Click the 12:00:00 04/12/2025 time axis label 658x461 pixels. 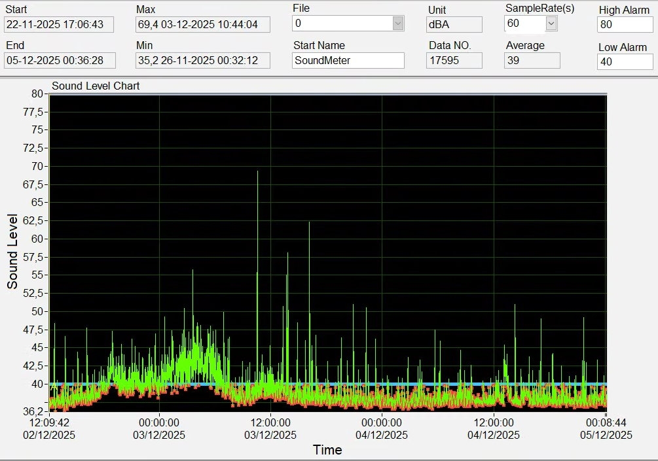point(493,429)
